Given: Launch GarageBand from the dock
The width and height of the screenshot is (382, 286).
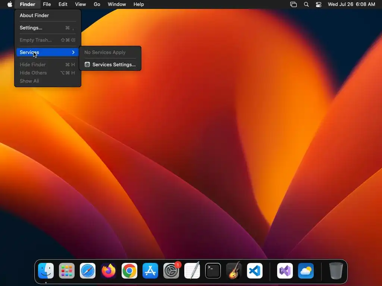Looking at the screenshot, I should point(234,271).
